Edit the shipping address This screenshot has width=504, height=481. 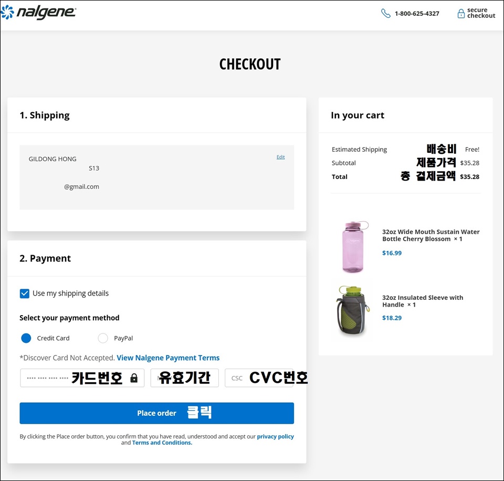pos(280,157)
